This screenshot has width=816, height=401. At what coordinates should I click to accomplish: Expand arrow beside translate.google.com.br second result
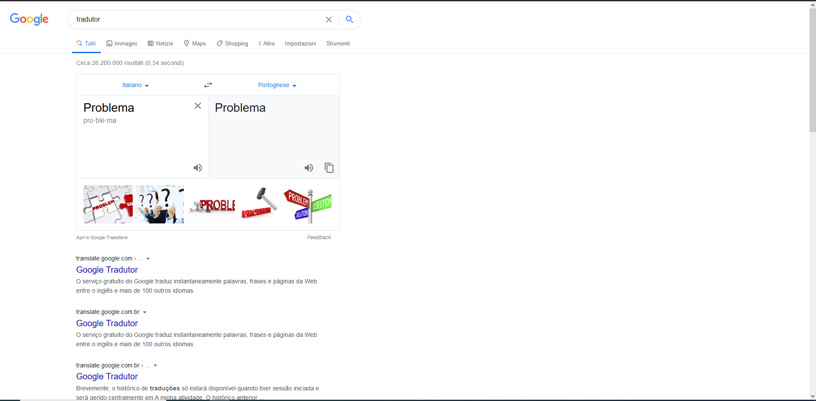[x=145, y=312]
